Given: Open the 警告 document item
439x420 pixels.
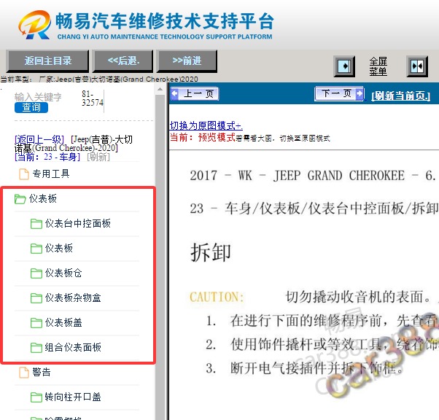Looking at the screenshot, I should [42, 372].
